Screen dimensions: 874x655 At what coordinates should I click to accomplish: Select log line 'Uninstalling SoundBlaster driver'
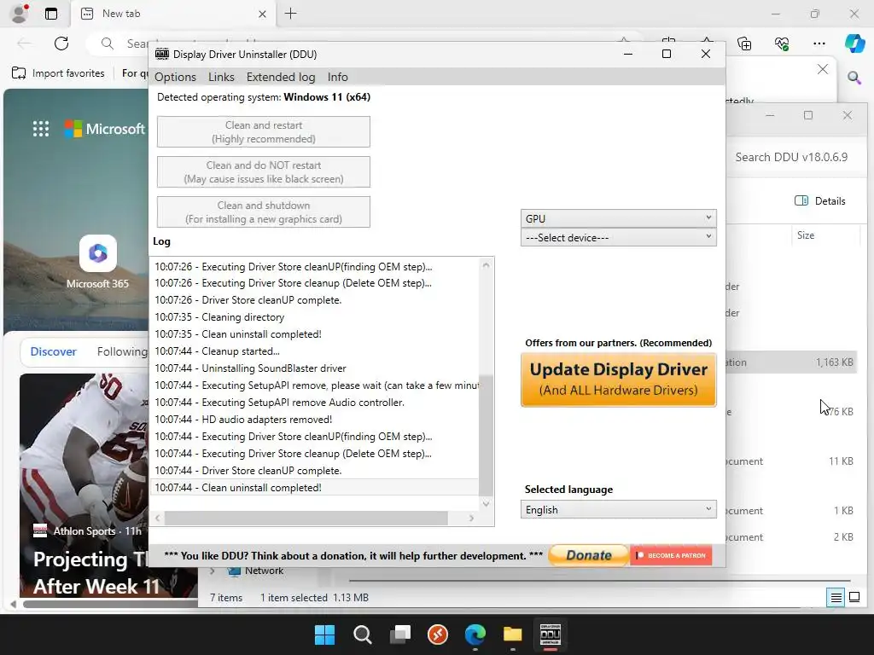(314, 368)
